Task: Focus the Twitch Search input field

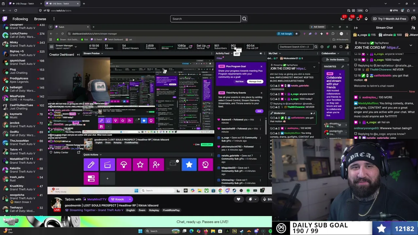Action: pos(205,19)
